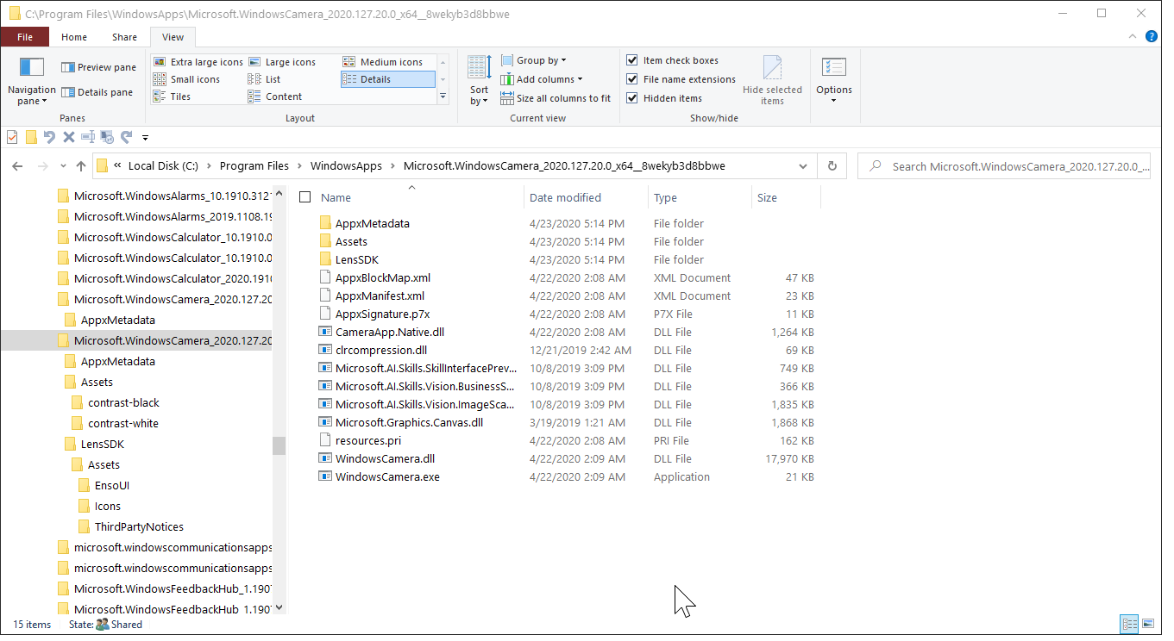
Task: Open the Sort by menu
Action: pyautogui.click(x=479, y=81)
